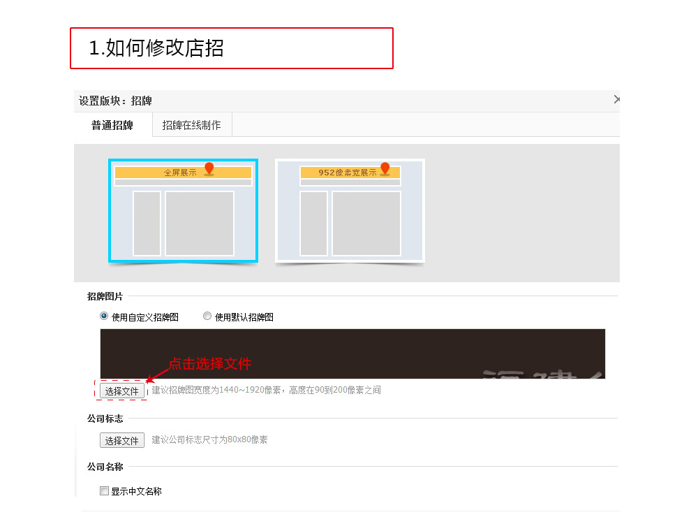
Task: Click the 建议公司标志尺寸为80x80像素 hint text
Action: (210, 439)
